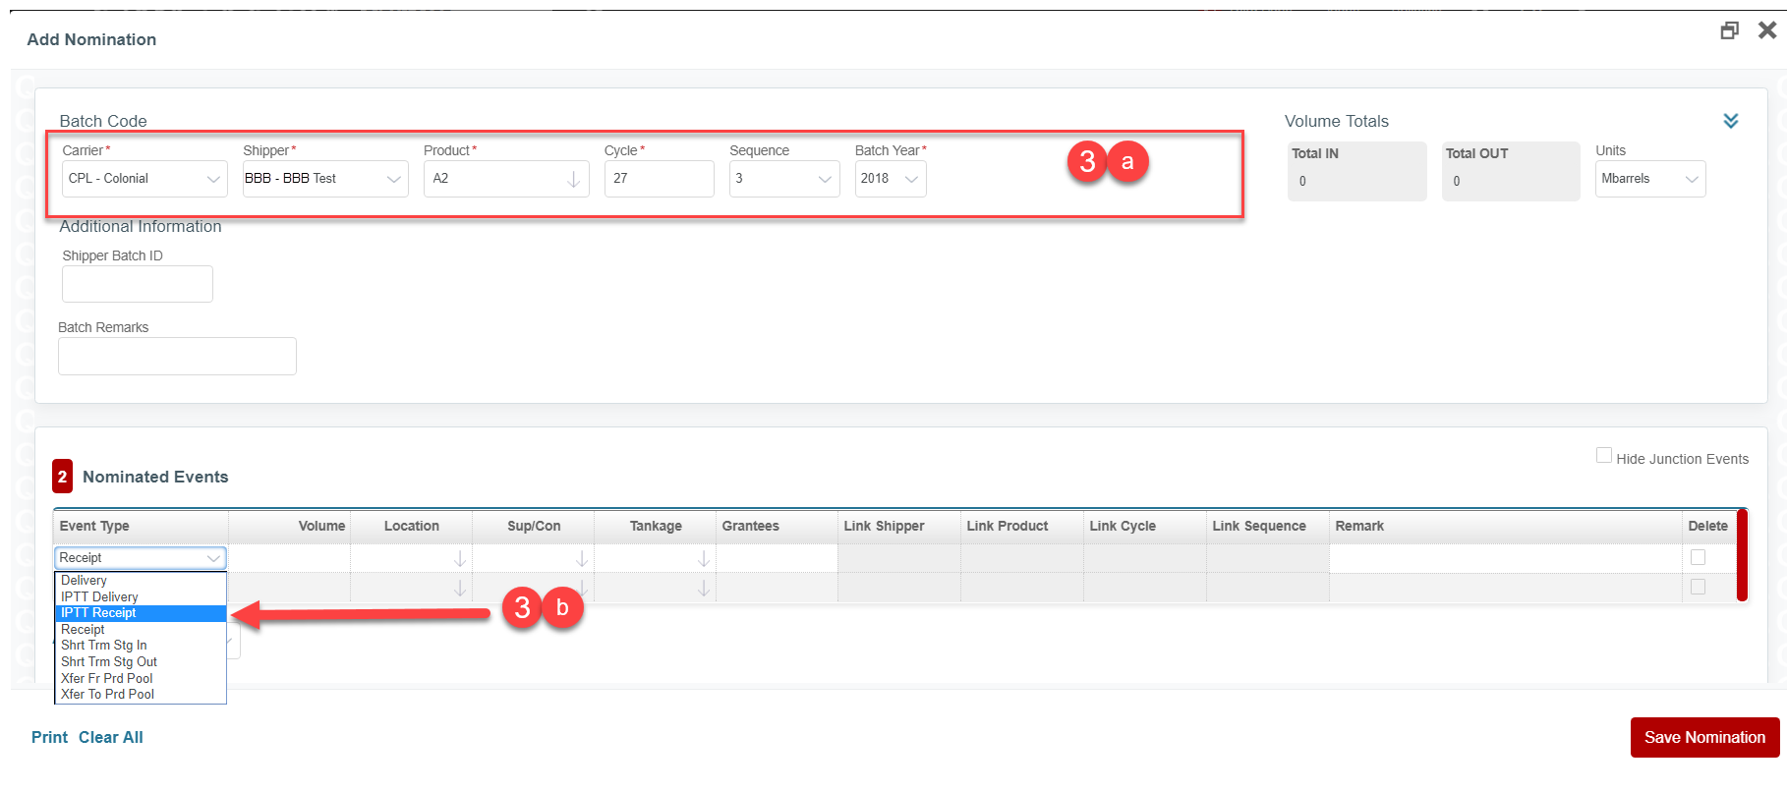The height and width of the screenshot is (792, 1787).
Task: Select IPTT Receipt from event type list
Action: pyautogui.click(x=99, y=613)
